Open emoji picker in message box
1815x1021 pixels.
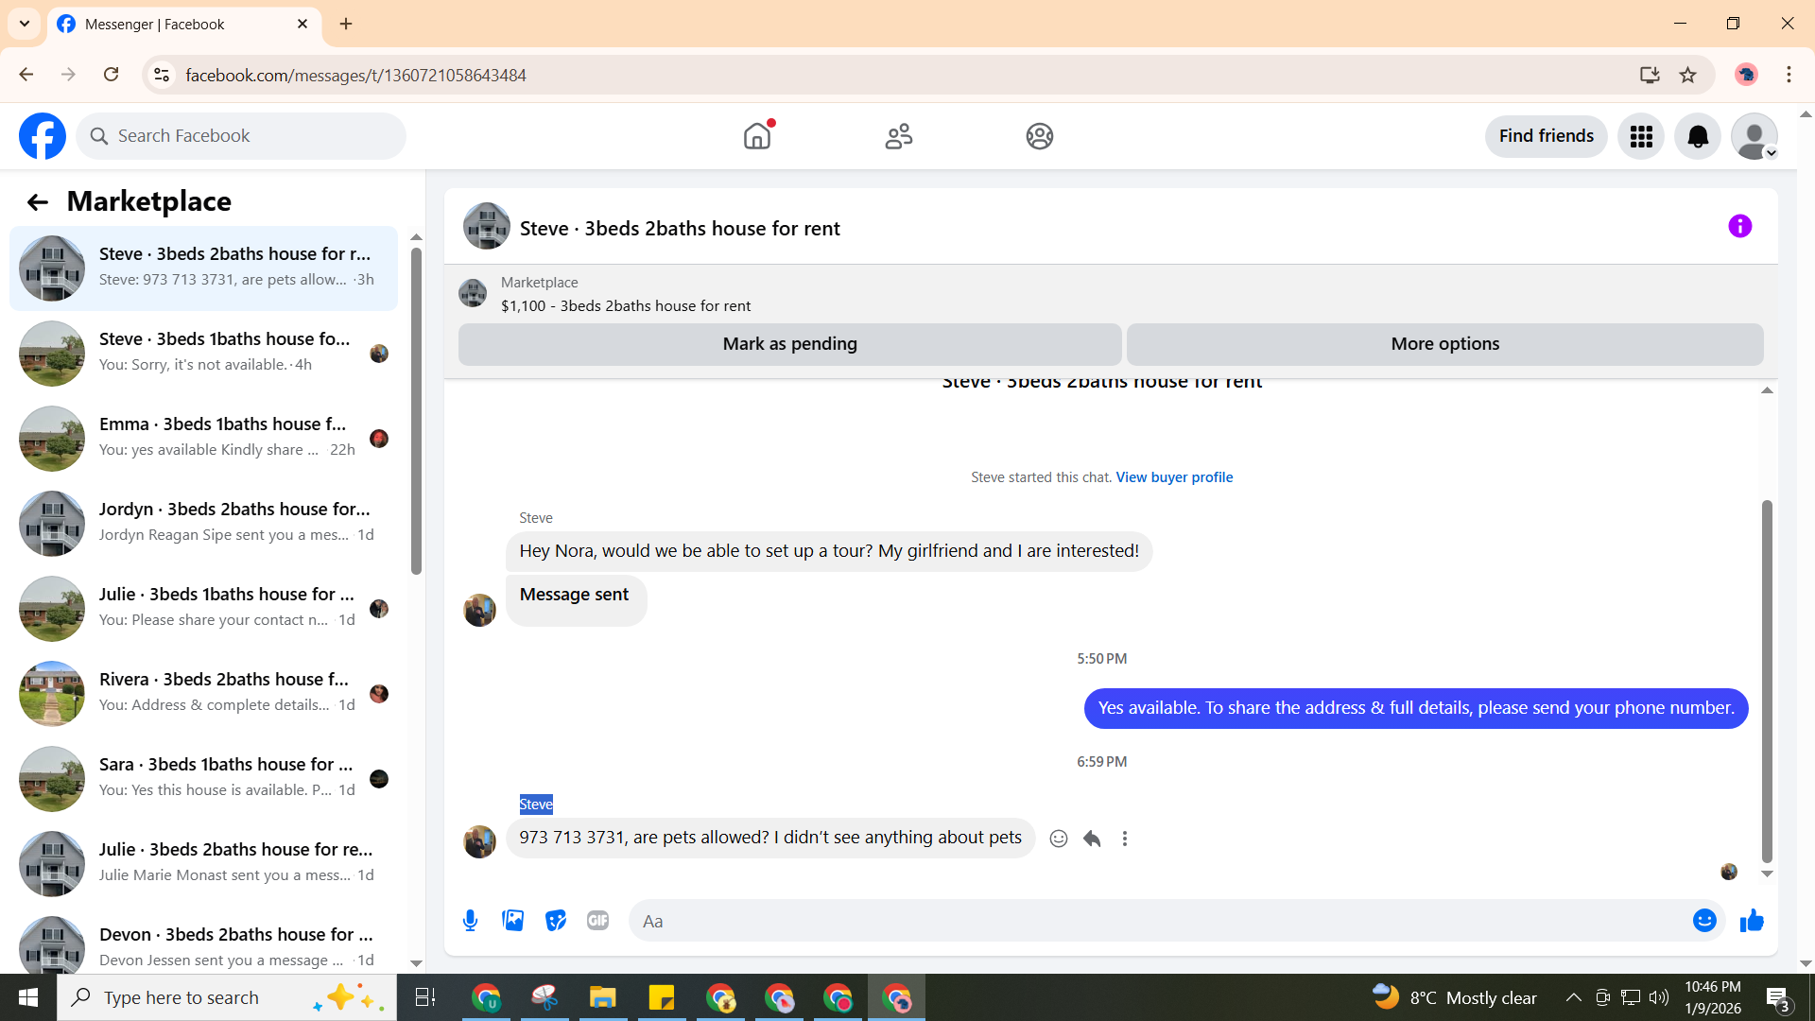pyautogui.click(x=1703, y=921)
